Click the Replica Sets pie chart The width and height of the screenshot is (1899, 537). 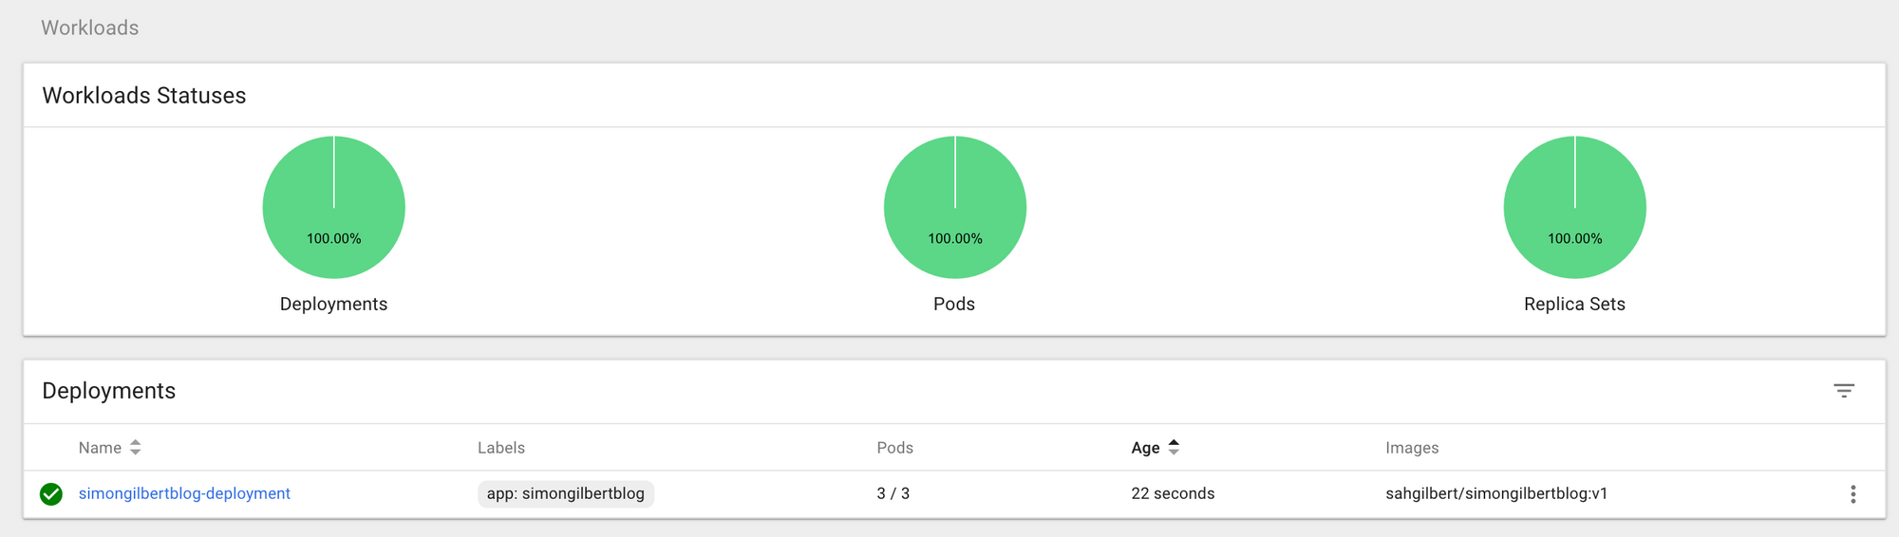tap(1575, 207)
